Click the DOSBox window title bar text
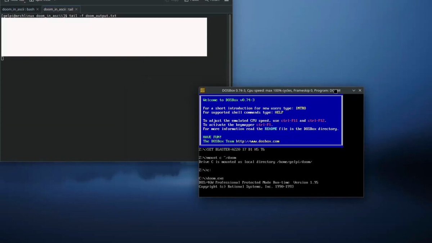Screen dimensions: 432x243 (x=281, y=90)
